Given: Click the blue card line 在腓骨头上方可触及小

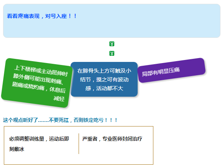Looking at the screenshot, I should tap(104, 71).
